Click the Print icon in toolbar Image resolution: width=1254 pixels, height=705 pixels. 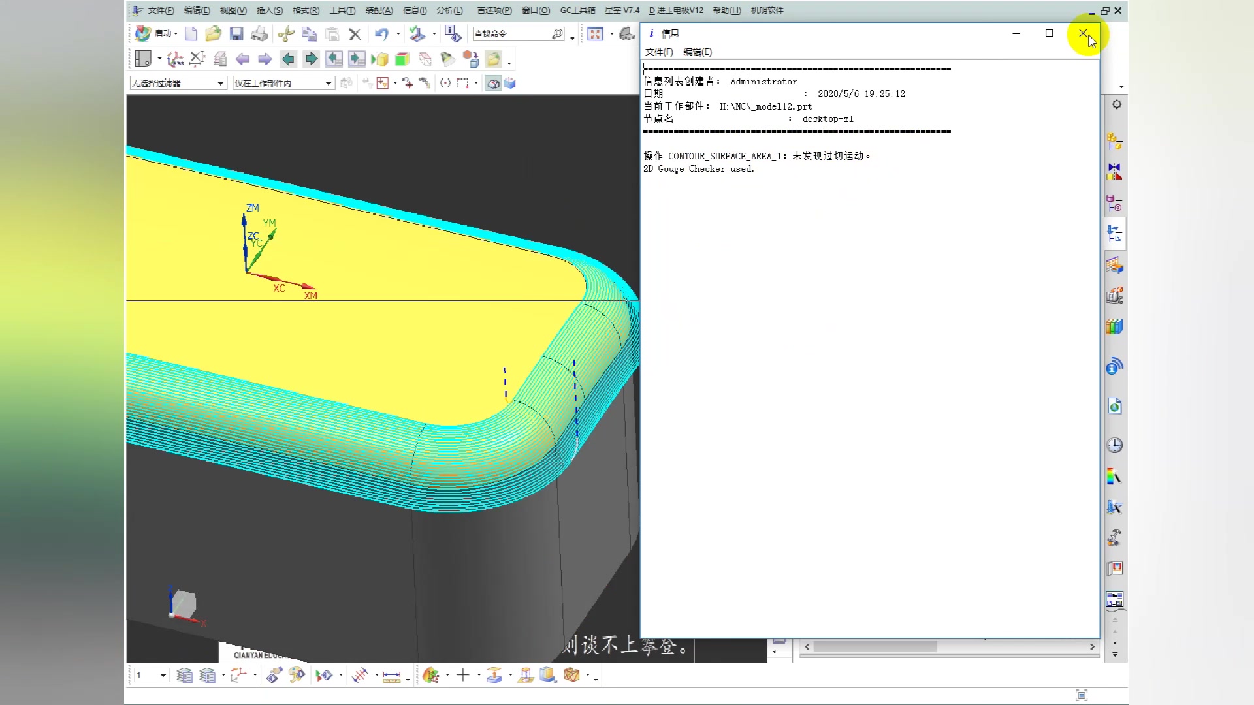coord(259,34)
